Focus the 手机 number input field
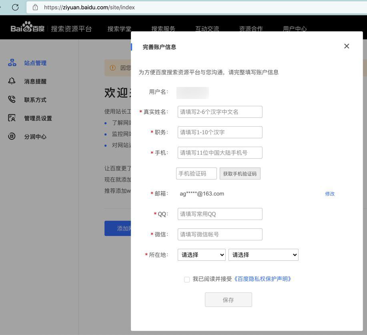This screenshot has width=367, height=335. tap(220, 153)
